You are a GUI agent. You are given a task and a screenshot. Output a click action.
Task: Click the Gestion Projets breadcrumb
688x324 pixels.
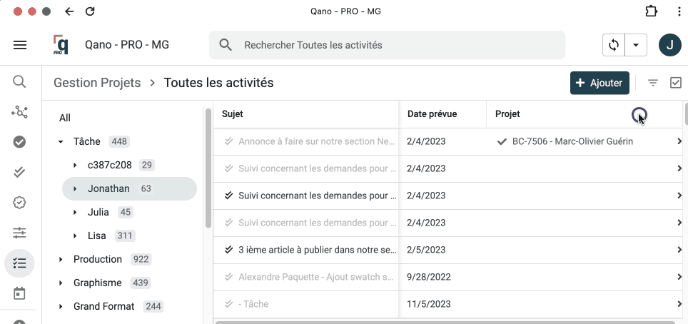97,83
